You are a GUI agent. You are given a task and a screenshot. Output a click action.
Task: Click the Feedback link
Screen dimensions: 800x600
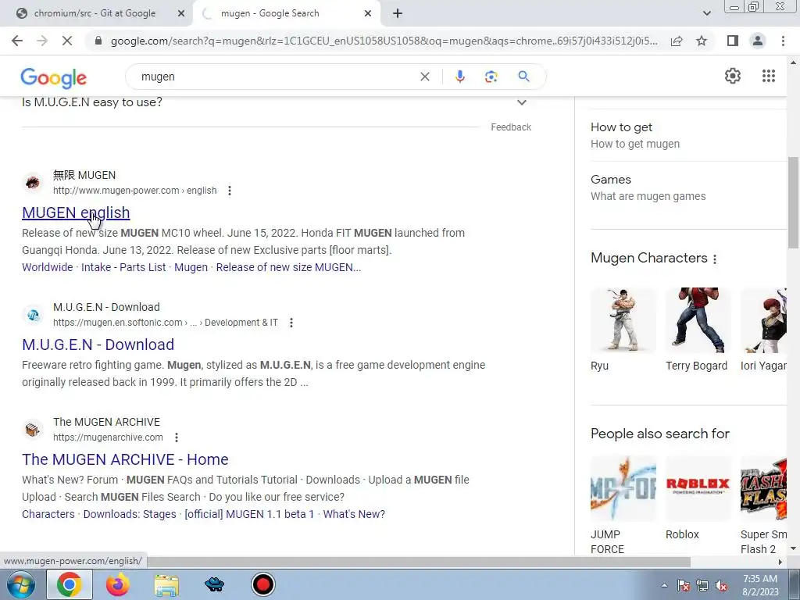[x=511, y=127]
